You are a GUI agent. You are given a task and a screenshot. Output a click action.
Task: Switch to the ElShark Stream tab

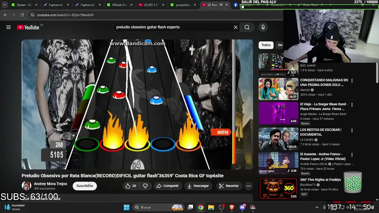[x=119, y=5]
